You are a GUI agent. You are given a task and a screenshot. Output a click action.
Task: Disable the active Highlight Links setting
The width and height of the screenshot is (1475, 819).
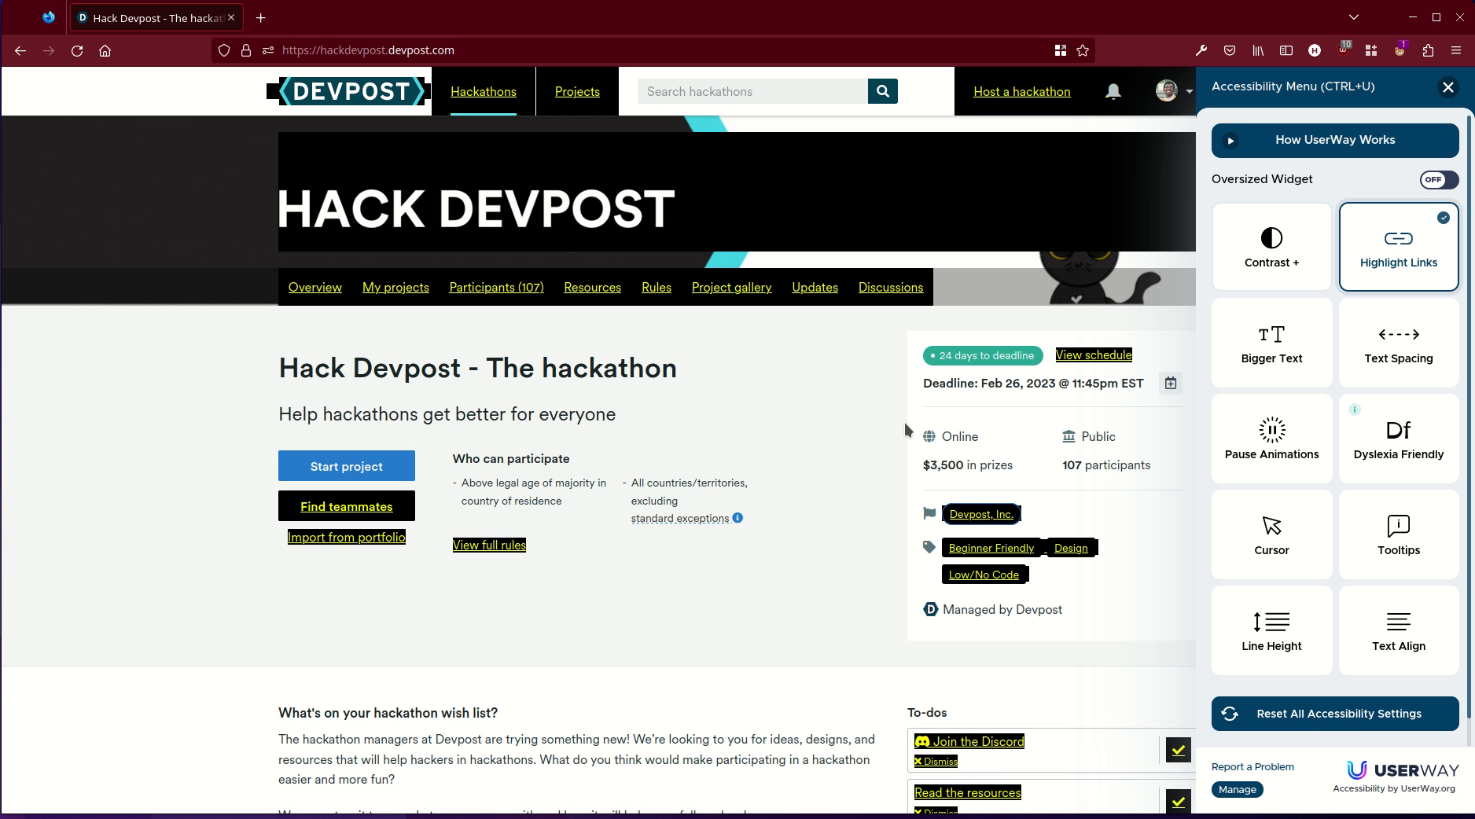click(1398, 246)
